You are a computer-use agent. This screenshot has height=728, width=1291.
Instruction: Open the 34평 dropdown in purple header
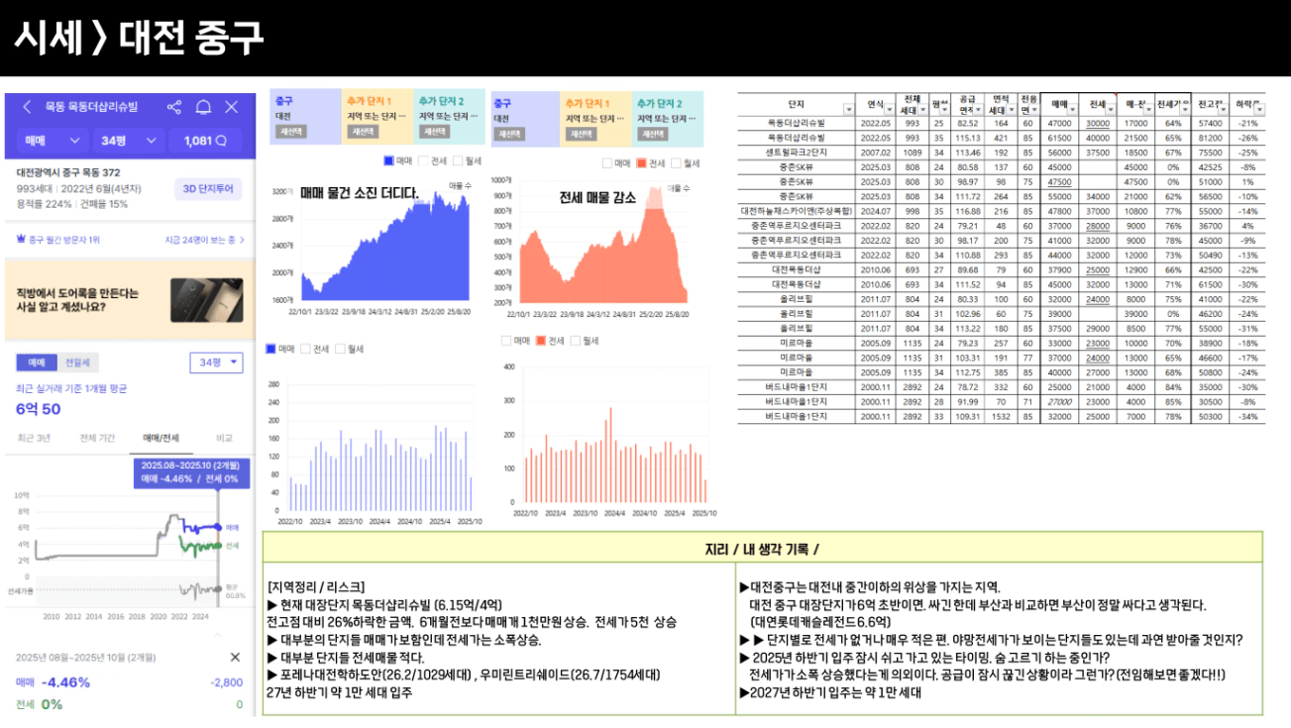(128, 141)
